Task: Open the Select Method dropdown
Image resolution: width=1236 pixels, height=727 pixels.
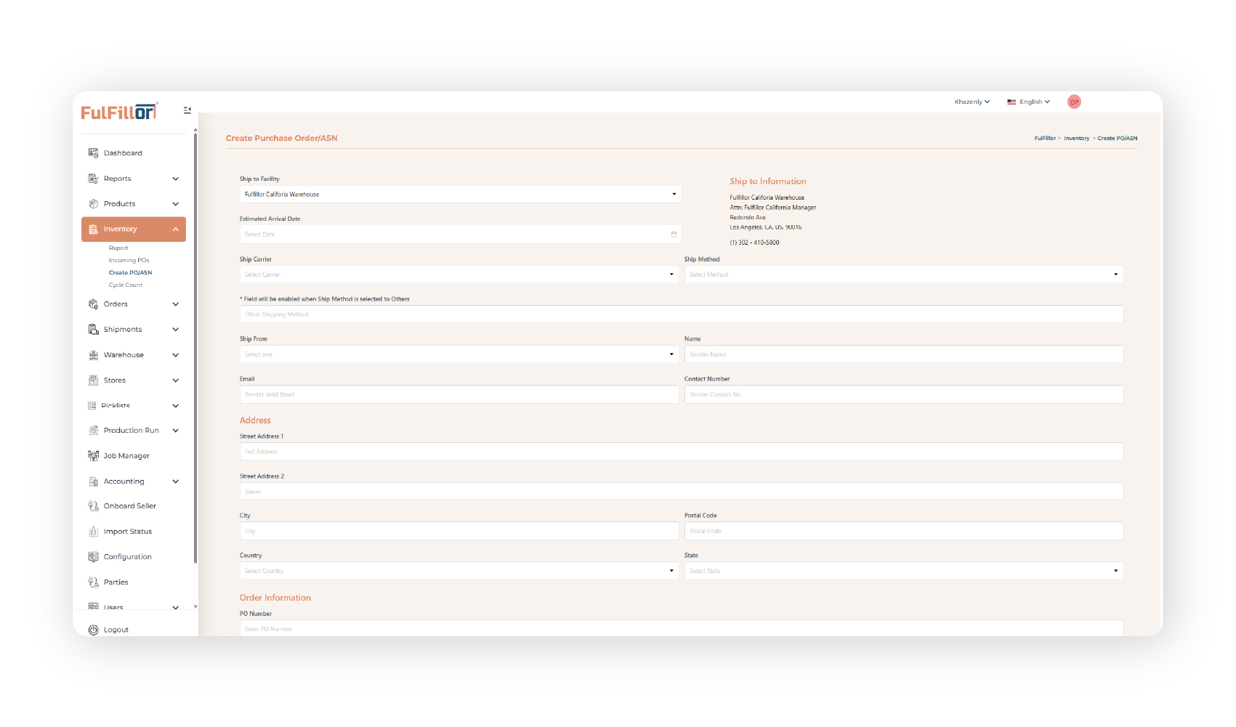Action: pos(904,275)
